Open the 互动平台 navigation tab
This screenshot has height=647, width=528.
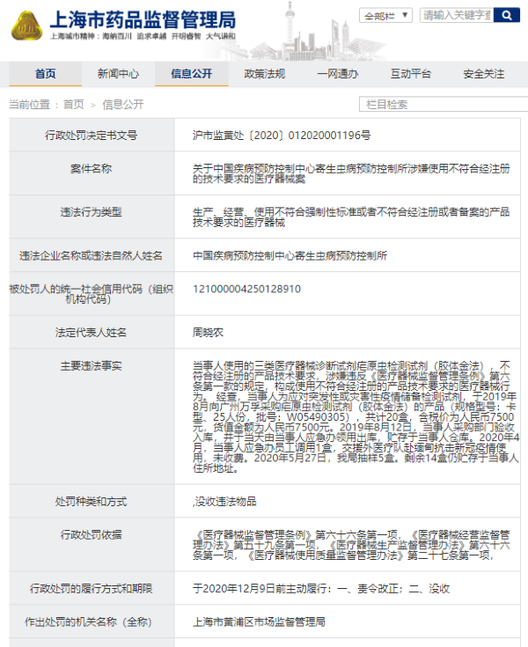coord(410,74)
